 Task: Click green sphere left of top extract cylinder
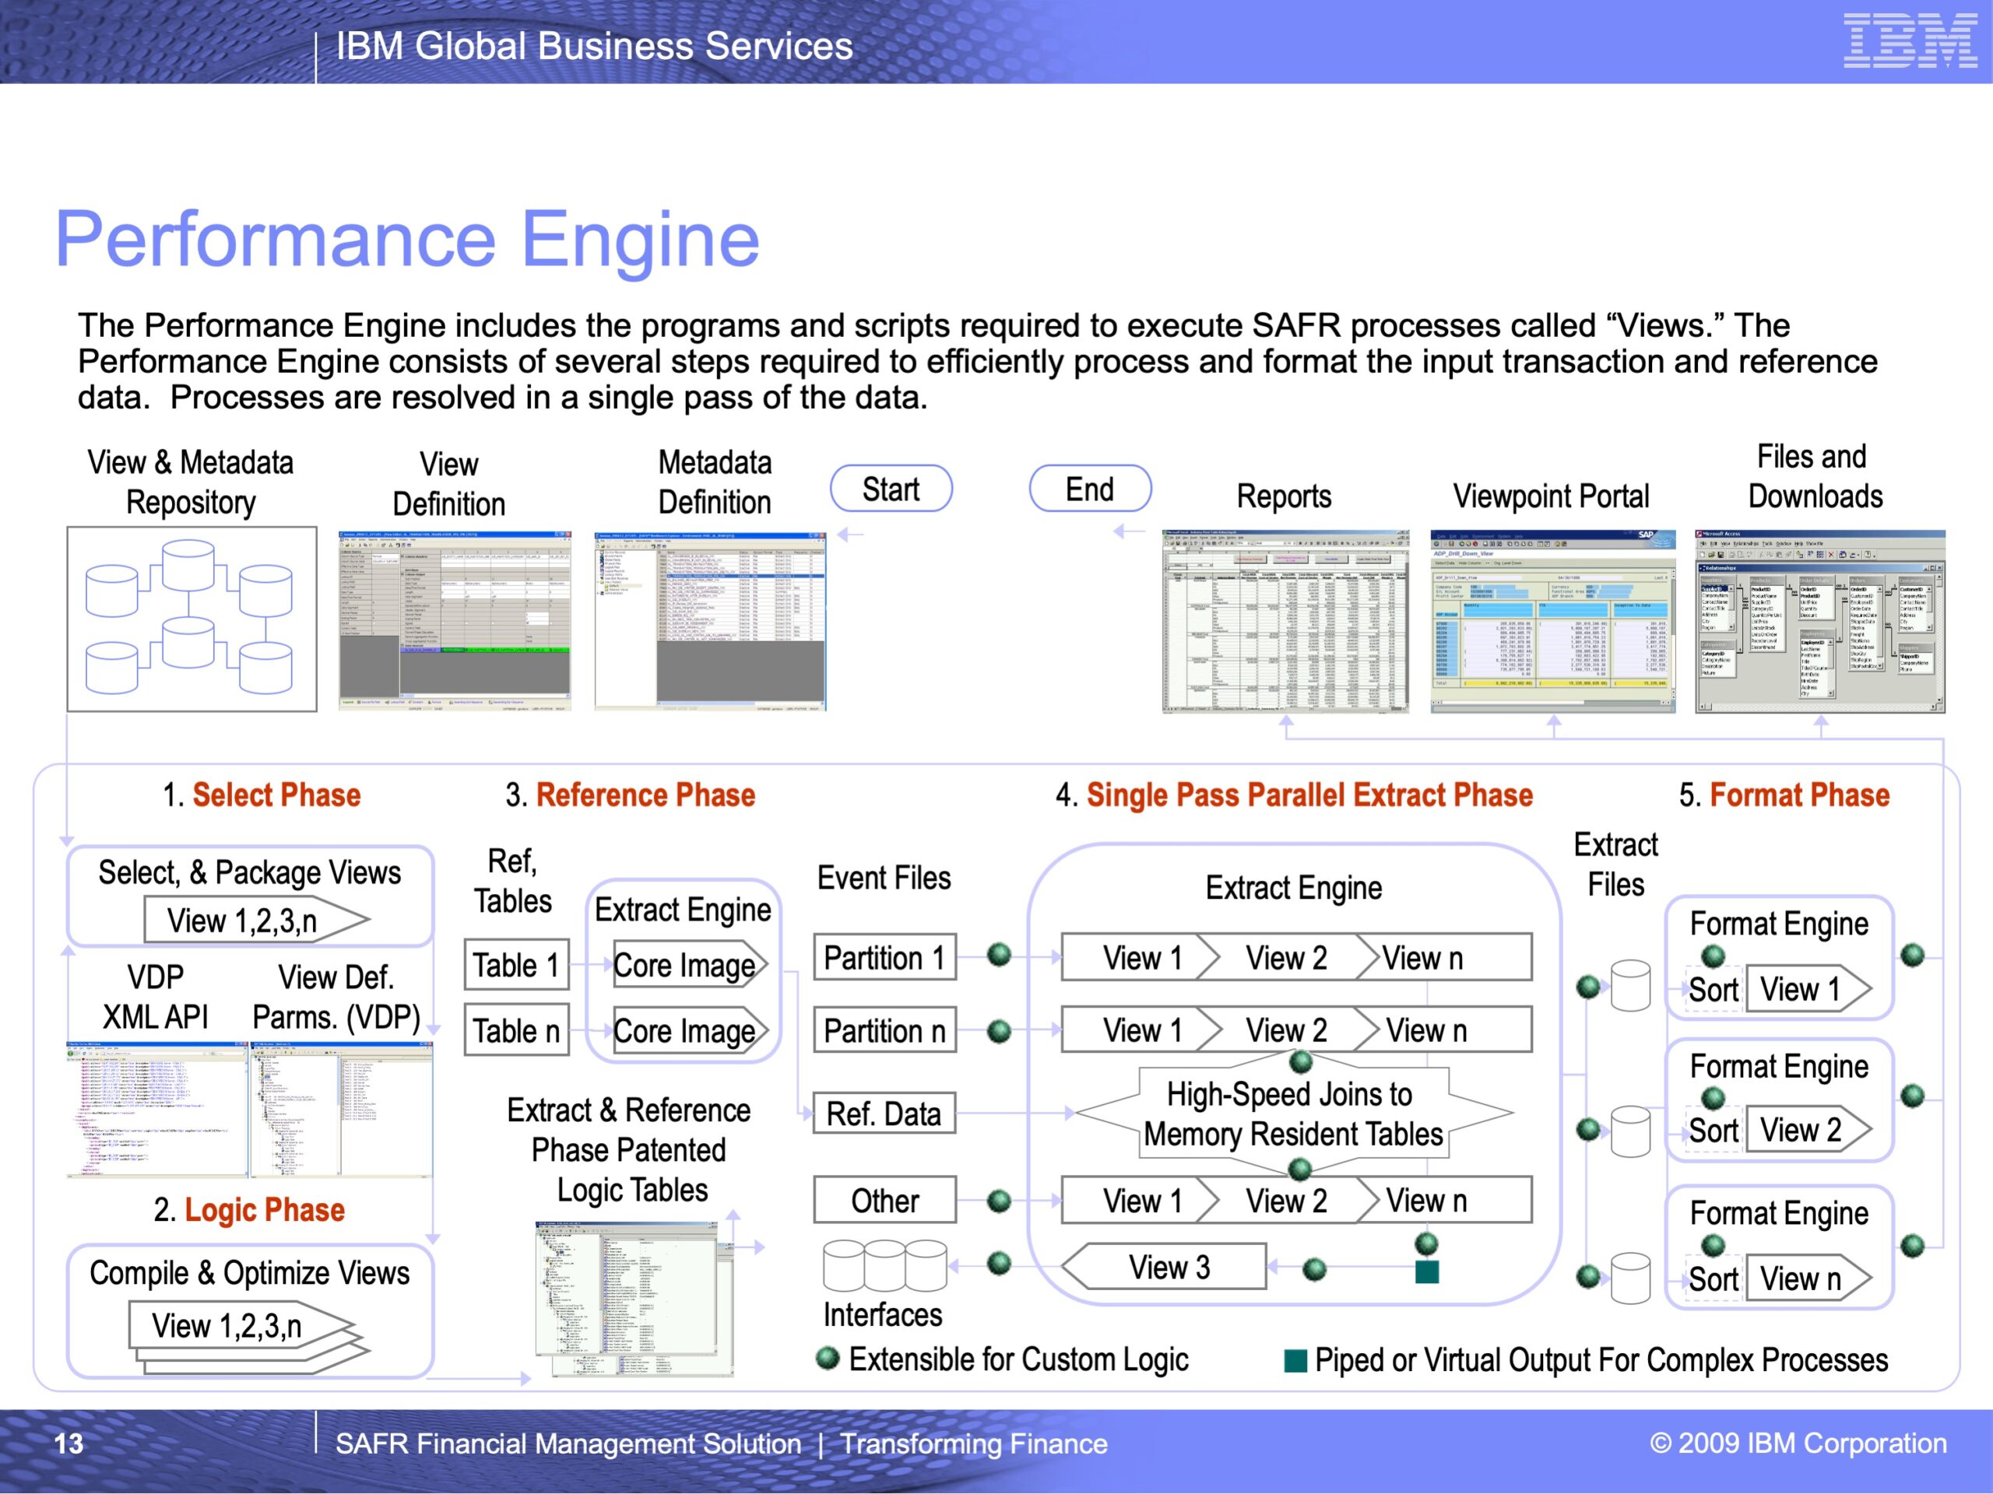coord(1588,987)
